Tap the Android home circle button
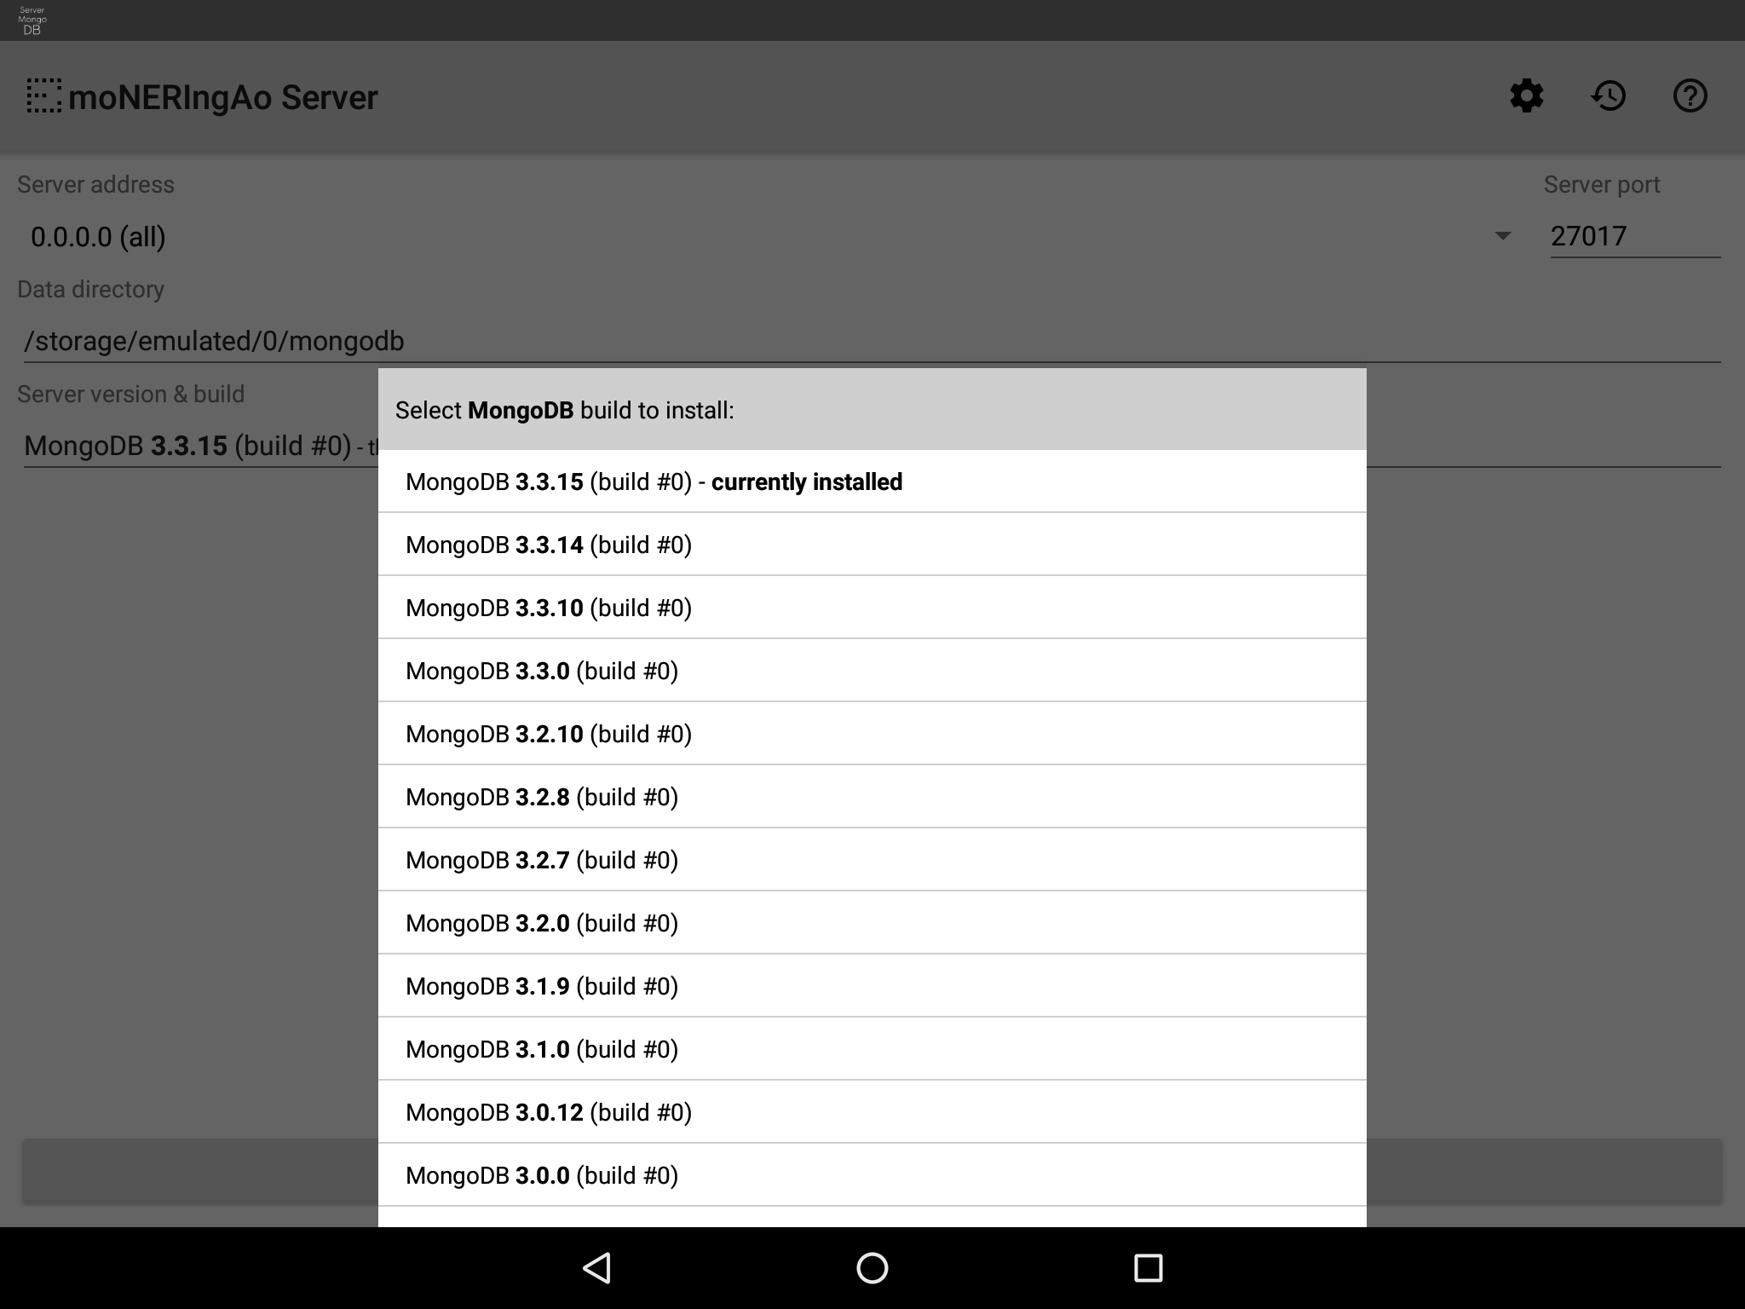Viewport: 1745px width, 1309px height. click(x=872, y=1267)
